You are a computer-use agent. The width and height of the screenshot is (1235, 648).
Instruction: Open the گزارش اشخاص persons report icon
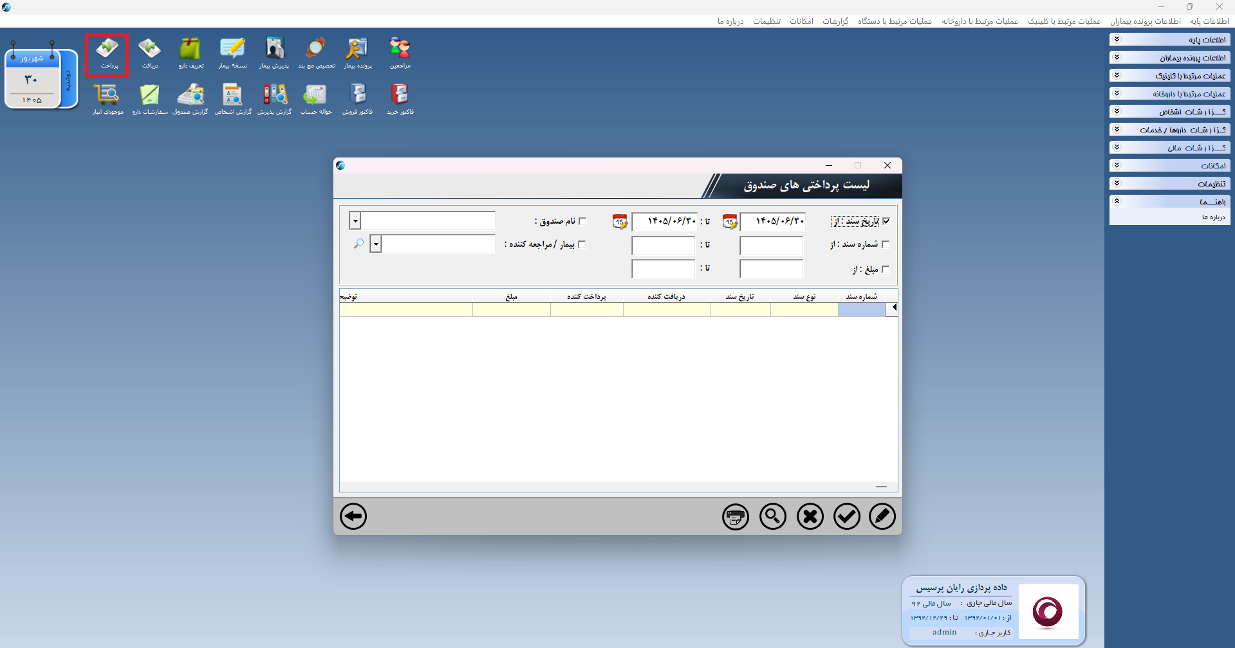coord(232,100)
